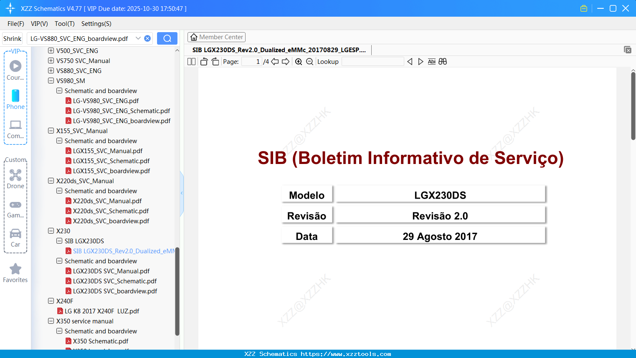This screenshot has width=636, height=358.
Task: Select the two-page view icon
Action: pos(191,61)
